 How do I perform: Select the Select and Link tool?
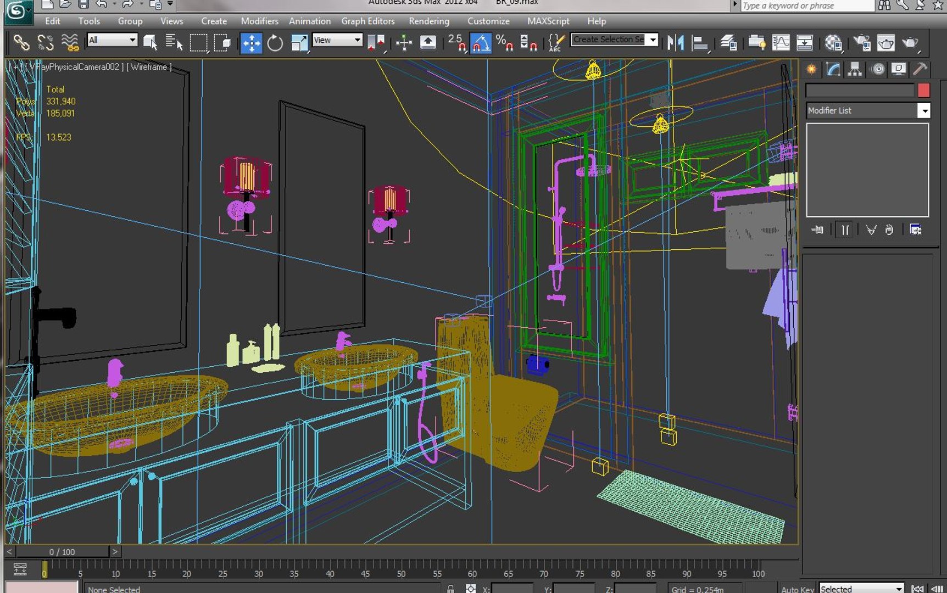21,42
